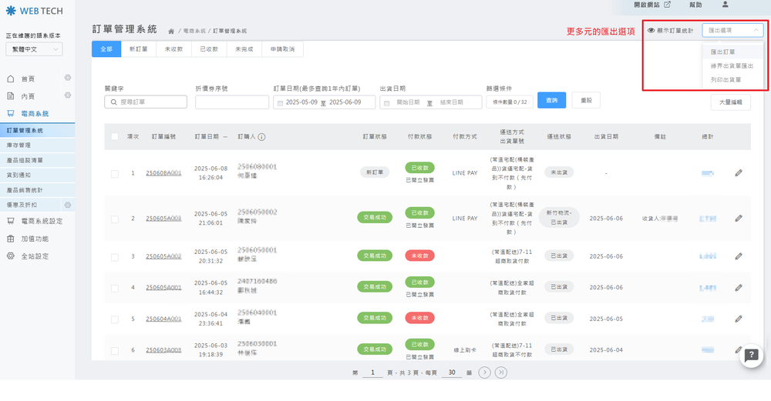Viewport: 771px width, 401px height.
Task: Open 庫存管理 in sidebar
Action: (37, 145)
